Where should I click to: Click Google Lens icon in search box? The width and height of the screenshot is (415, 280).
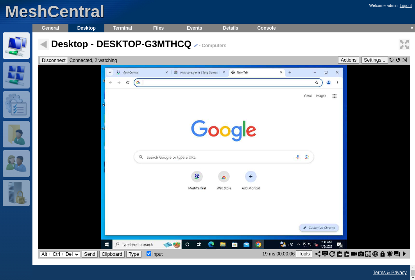coord(306,157)
